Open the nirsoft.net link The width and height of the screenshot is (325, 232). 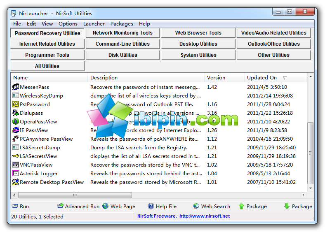point(205,216)
